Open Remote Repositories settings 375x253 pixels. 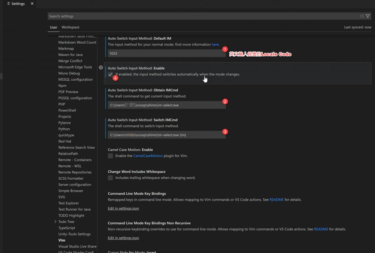(x=75, y=172)
